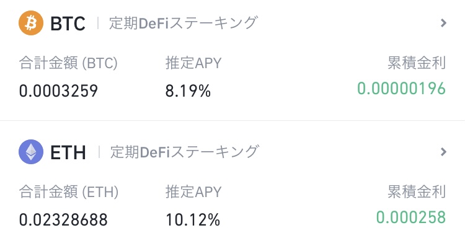Click the 合計金額 (BTC) label
Screen dimensions: 465x246
click(68, 63)
